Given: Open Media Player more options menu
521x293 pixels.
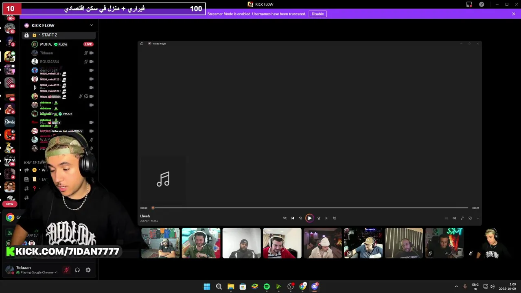Looking at the screenshot, I should pos(478,218).
